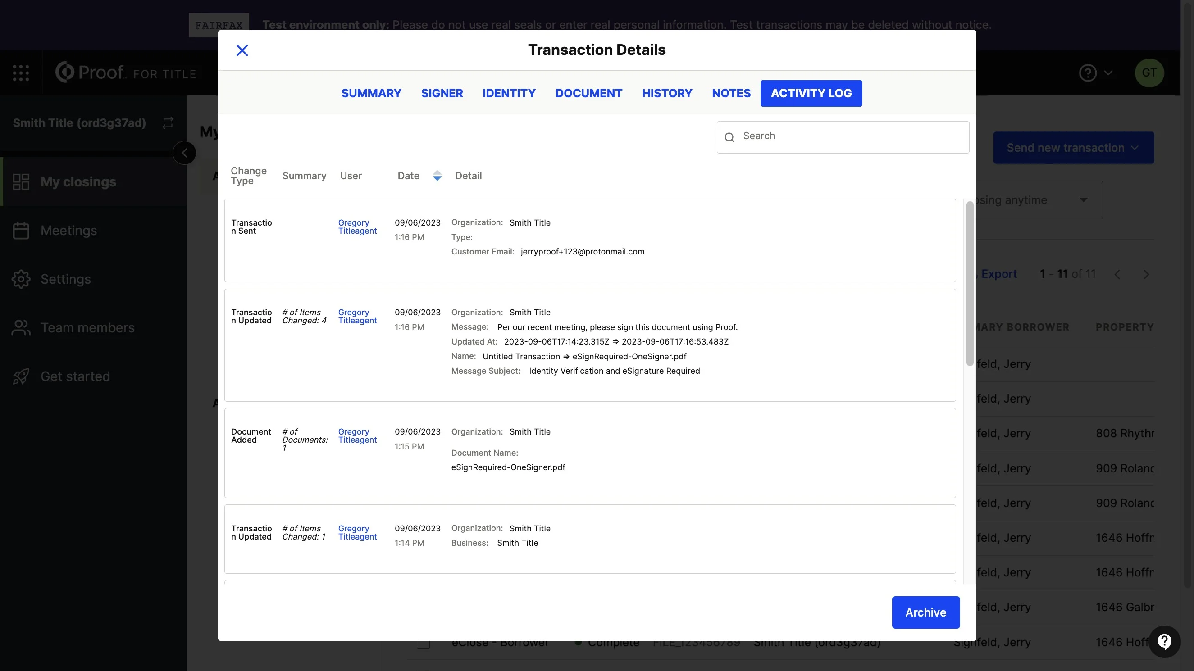Image resolution: width=1194 pixels, height=671 pixels.
Task: Collapse the sidebar with chevron button
Action: tap(184, 153)
